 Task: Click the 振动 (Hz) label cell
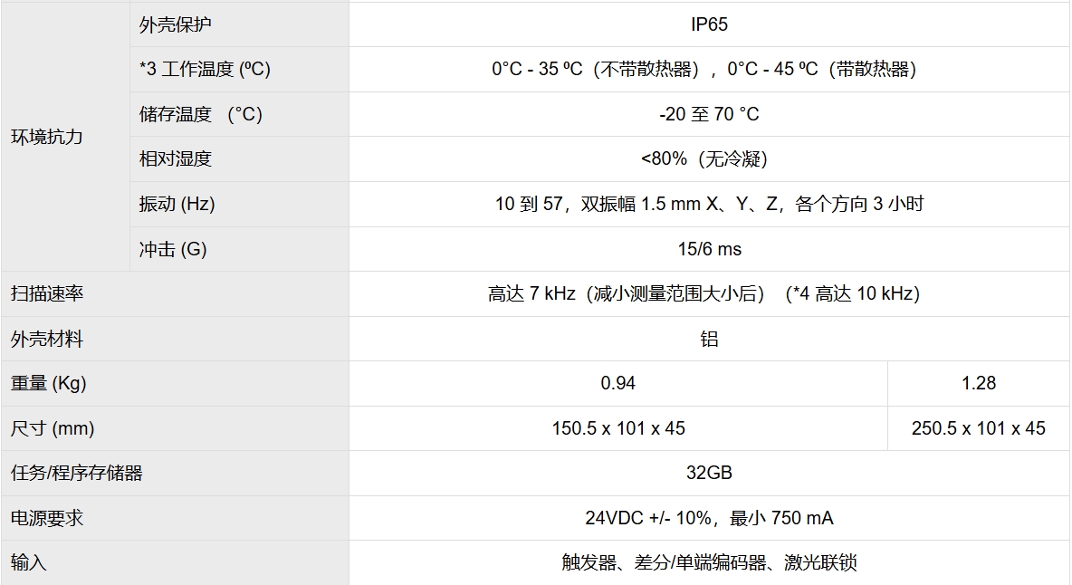click(x=177, y=204)
